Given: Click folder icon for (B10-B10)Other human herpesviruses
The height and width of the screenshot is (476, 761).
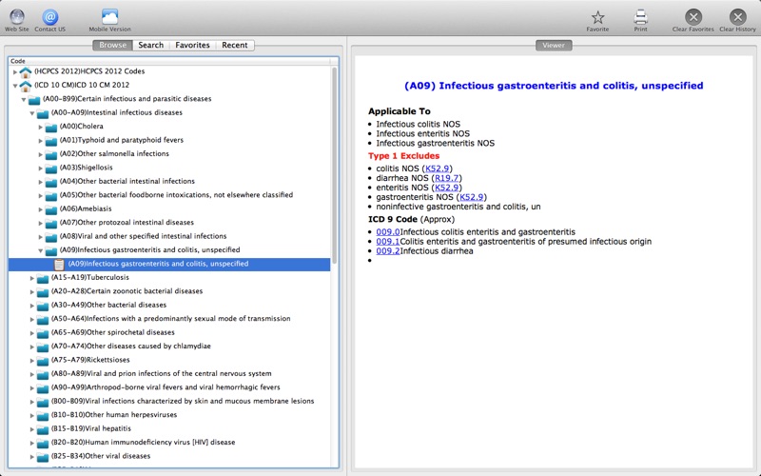Looking at the screenshot, I should 43,415.
